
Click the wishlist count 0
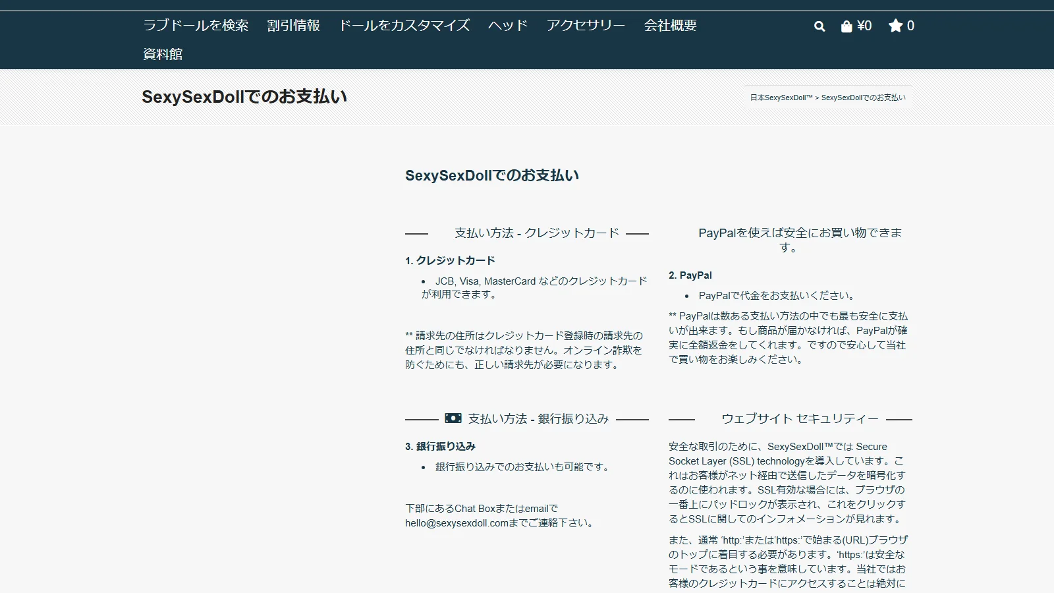click(x=910, y=26)
